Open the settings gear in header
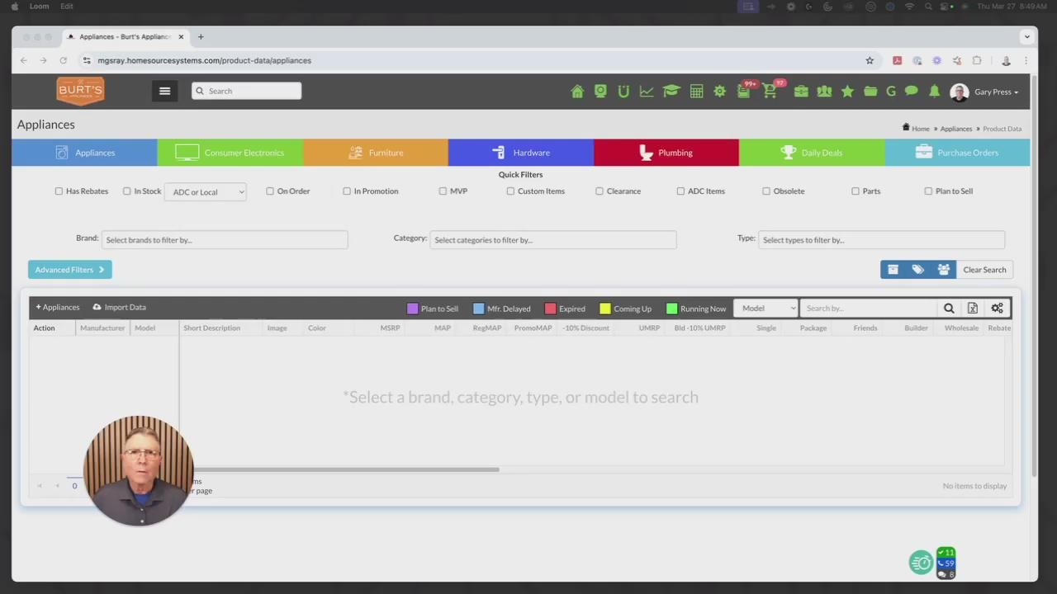This screenshot has height=594, width=1057. pos(719,92)
